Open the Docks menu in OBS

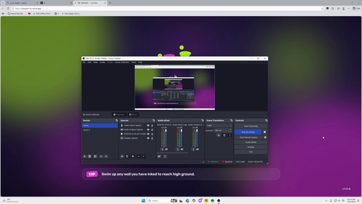103,62
